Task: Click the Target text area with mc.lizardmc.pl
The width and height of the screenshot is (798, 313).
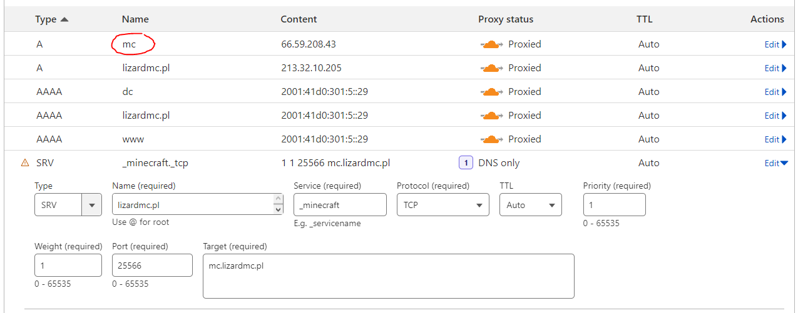Action: (388, 276)
